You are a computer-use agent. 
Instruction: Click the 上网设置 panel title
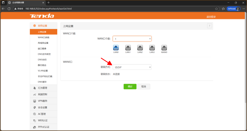pyautogui.click(x=68, y=26)
